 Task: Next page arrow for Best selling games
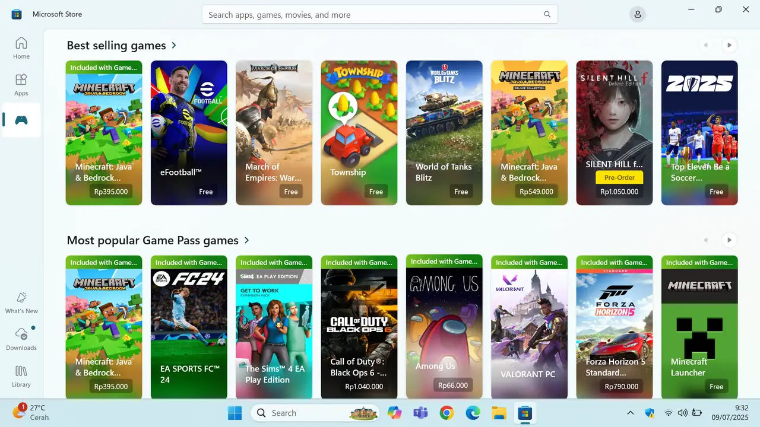click(729, 45)
